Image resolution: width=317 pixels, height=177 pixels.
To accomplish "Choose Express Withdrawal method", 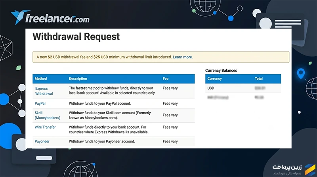I will [44, 91].
